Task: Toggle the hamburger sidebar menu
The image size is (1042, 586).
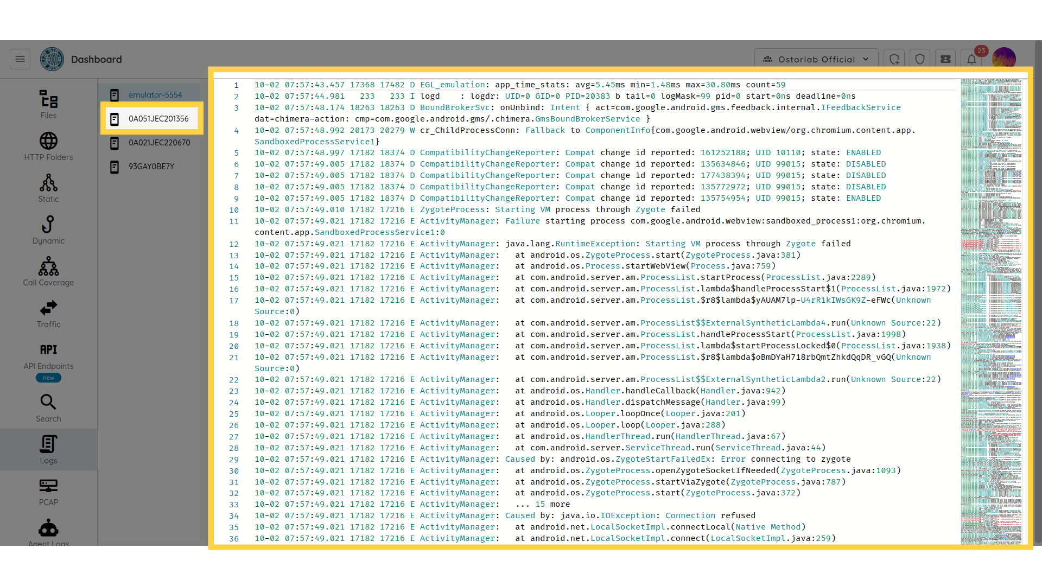Action: coord(20,59)
